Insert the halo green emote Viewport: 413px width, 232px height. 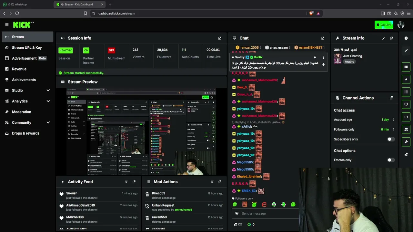pyautogui.click(x=254, y=204)
